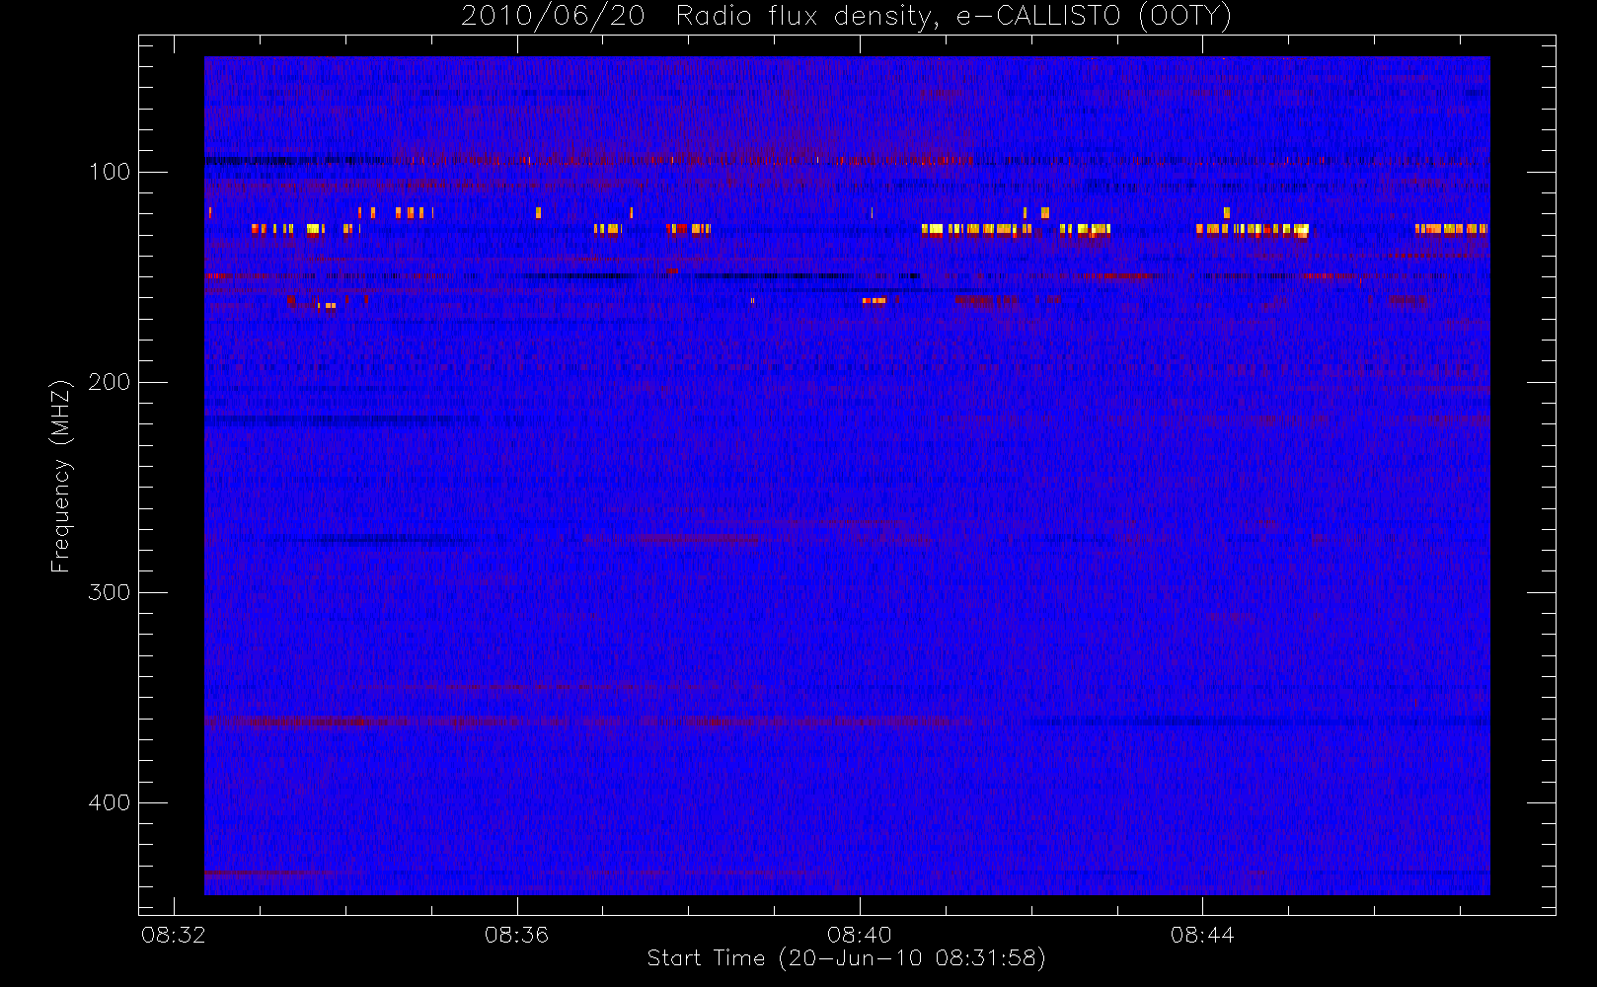Click the 200 frequency tick label
1597x987 pixels.
pos(110,382)
